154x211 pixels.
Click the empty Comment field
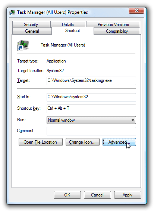[91, 131]
